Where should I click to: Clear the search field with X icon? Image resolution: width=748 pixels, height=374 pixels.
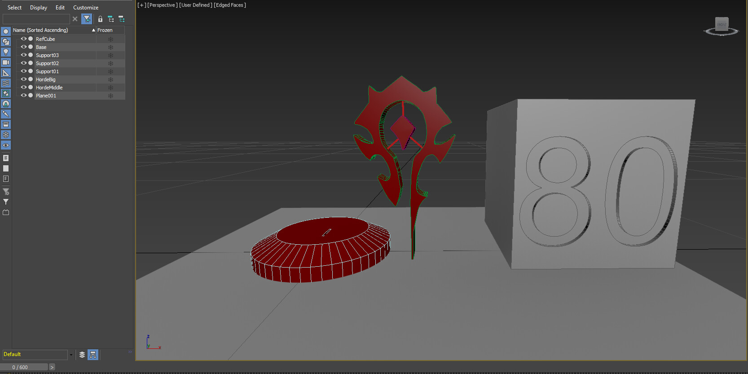pyautogui.click(x=75, y=19)
